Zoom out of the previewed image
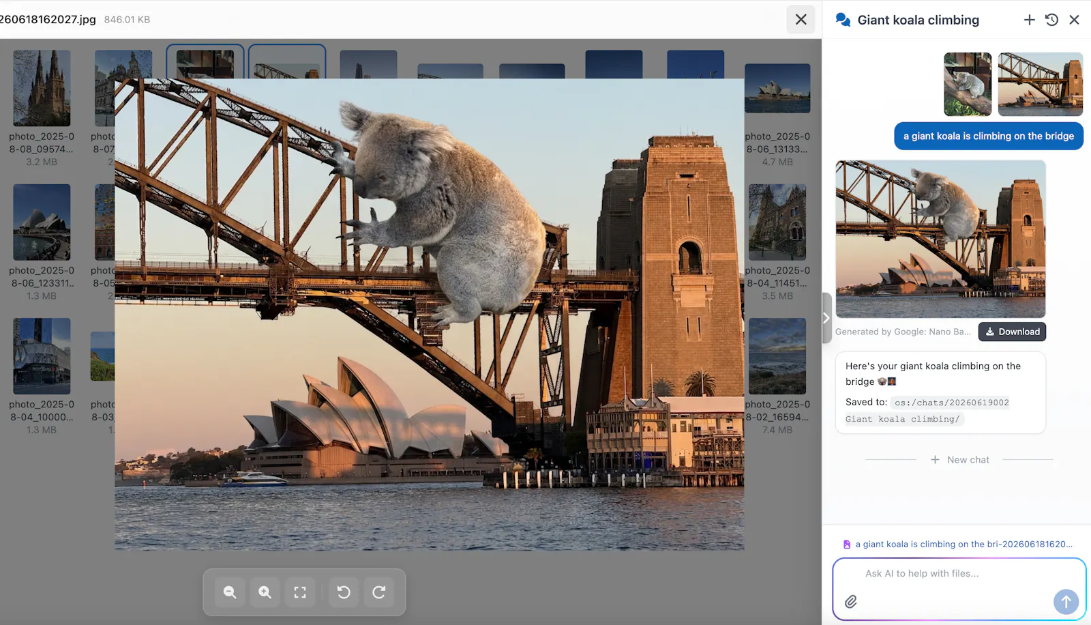 point(230,592)
